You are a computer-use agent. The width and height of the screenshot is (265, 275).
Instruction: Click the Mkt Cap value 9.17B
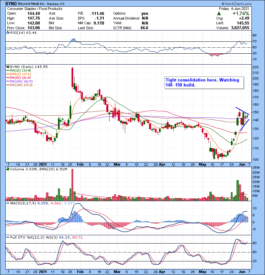pyautogui.click(x=99, y=23)
